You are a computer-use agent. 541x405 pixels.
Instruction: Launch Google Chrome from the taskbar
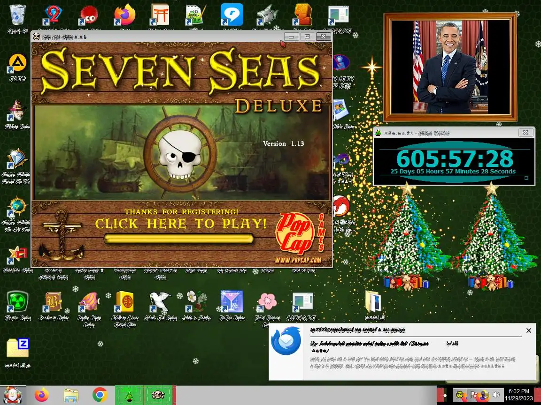tap(100, 395)
